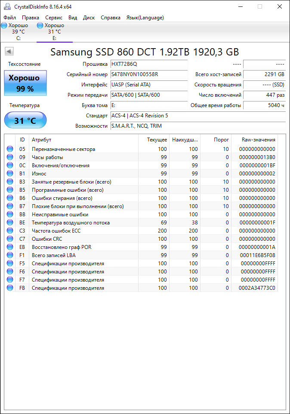290x414 pixels.
Task: Select the Износ attribute name
Action: pyautogui.click(x=39, y=174)
